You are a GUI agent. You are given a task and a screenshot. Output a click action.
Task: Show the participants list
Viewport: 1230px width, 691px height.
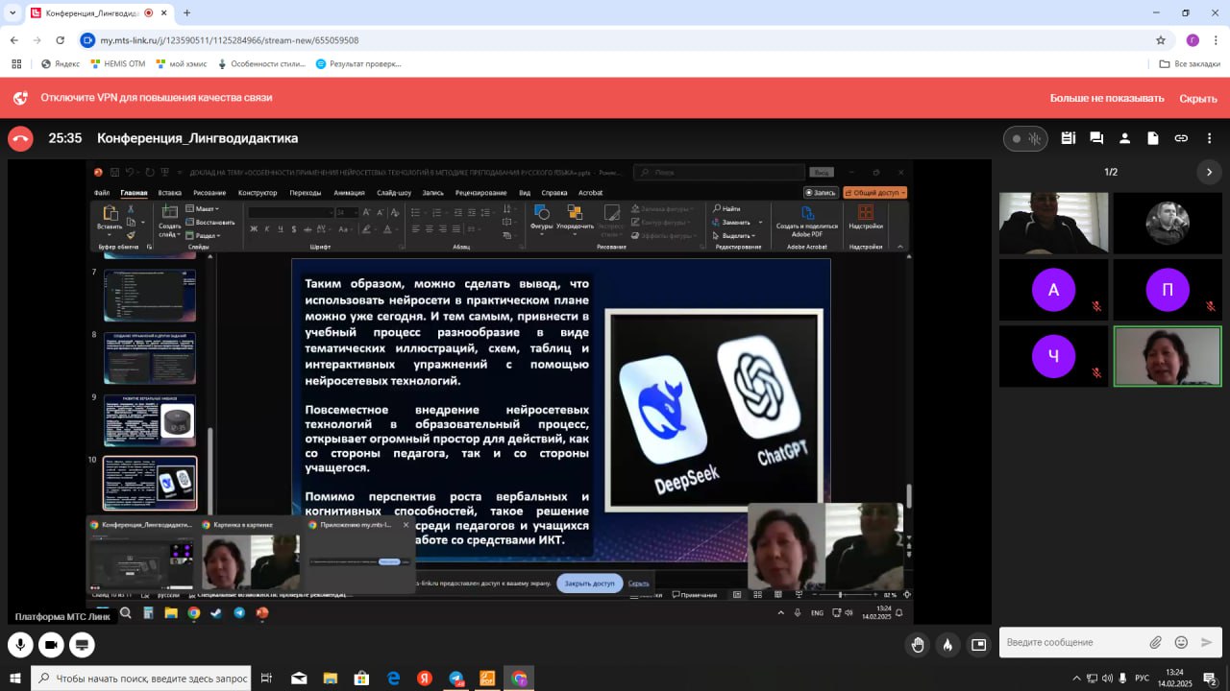pos(1124,138)
